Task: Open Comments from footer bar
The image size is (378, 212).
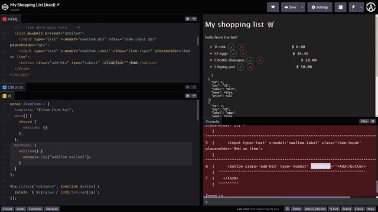Action: pyautogui.click(x=35, y=209)
